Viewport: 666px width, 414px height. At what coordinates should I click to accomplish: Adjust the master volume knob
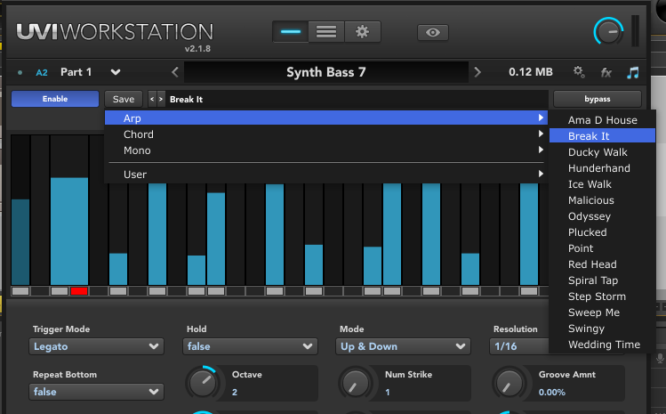(608, 31)
